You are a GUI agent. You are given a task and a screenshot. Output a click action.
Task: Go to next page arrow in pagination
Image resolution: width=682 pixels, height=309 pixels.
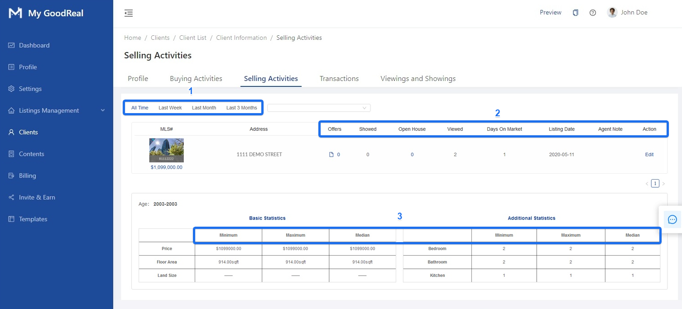(663, 184)
